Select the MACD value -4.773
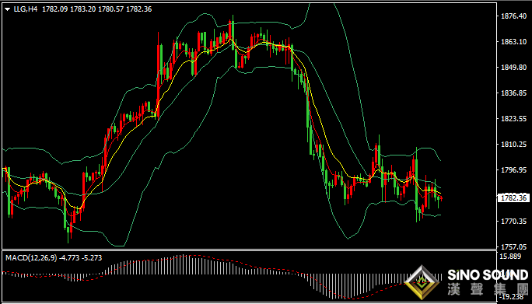The height and width of the screenshot is (304, 532). point(69,258)
